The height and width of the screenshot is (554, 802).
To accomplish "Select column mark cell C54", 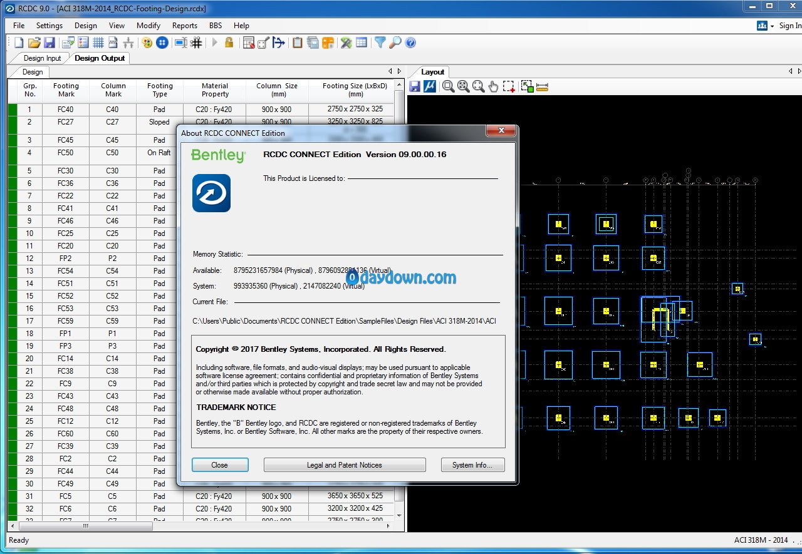I will [112, 271].
